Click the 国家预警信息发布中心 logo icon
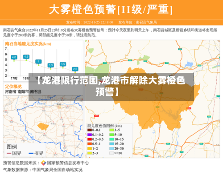Screen dimensions: 223x174 (x=43, y=163)
